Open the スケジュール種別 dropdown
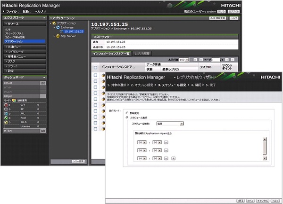The width and height of the screenshot is (283, 204). coord(170,124)
